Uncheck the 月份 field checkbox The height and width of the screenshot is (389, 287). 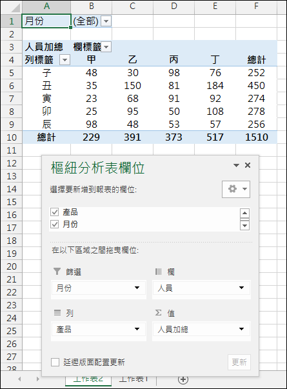[x=55, y=224]
